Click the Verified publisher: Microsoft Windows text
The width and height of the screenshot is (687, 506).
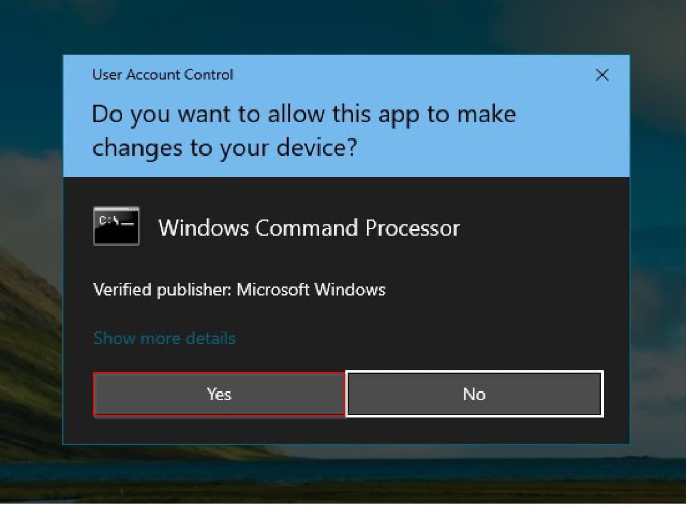[239, 289]
